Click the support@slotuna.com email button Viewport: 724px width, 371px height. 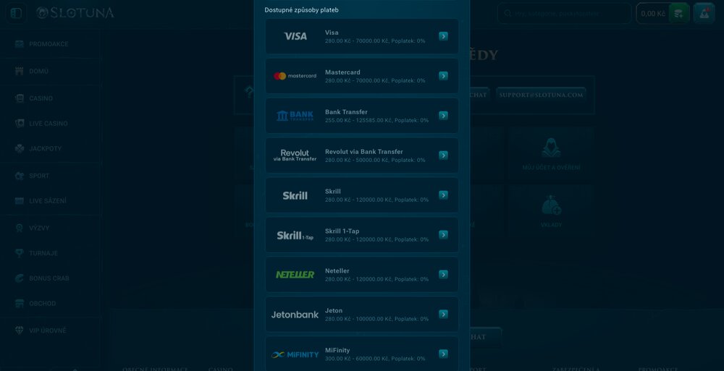[541, 95]
